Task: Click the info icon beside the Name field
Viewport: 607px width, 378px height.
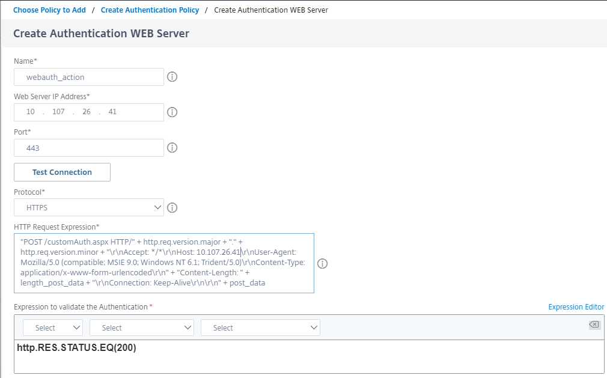Action: pyautogui.click(x=172, y=77)
